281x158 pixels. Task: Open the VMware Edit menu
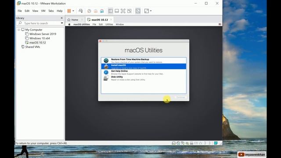27,11
